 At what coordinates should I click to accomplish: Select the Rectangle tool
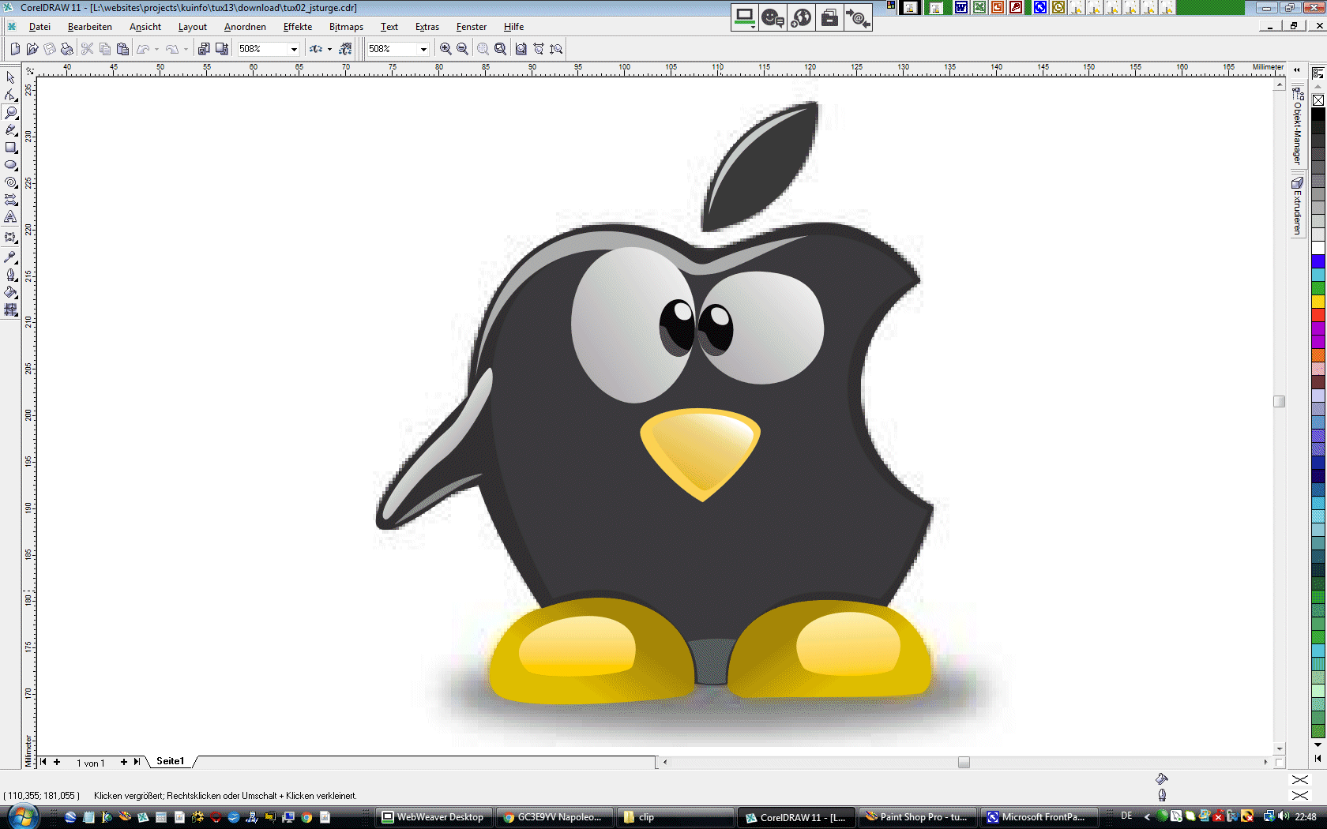(10, 147)
